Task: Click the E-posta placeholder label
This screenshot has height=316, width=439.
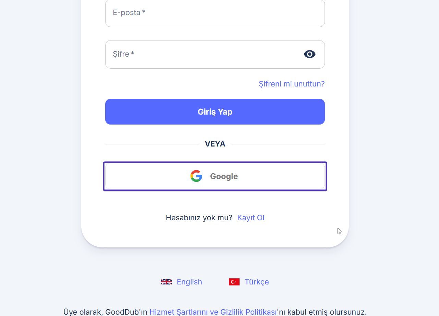Action: click(x=126, y=13)
